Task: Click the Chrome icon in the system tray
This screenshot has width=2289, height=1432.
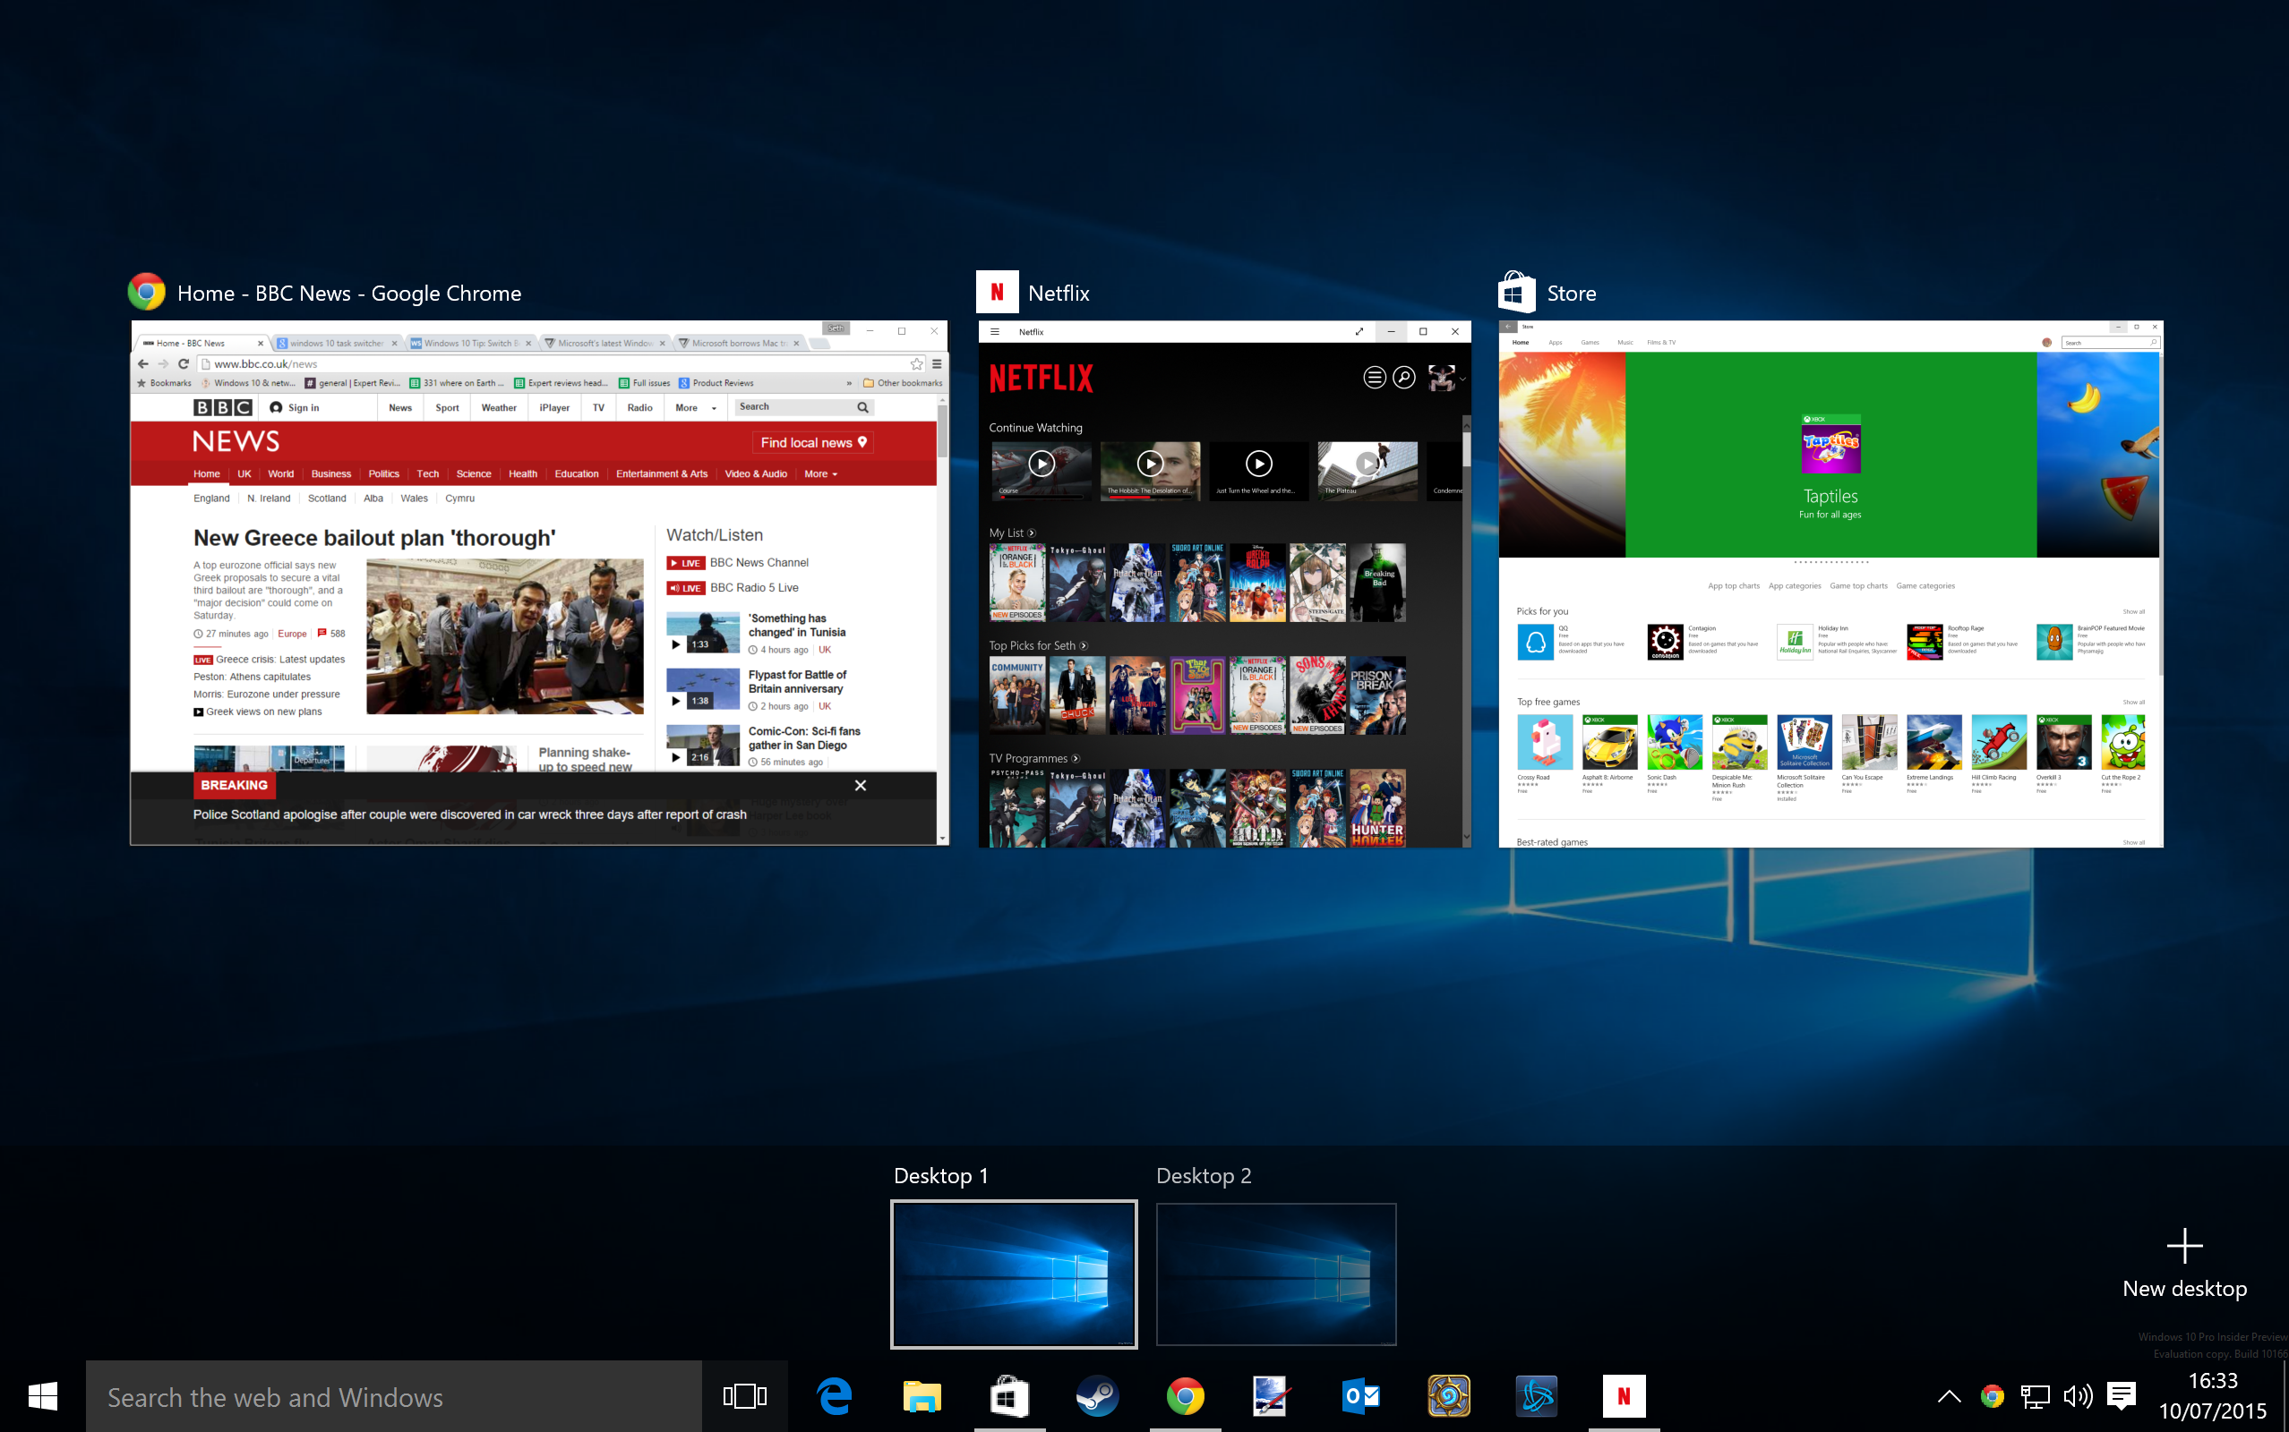Action: pos(1992,1396)
